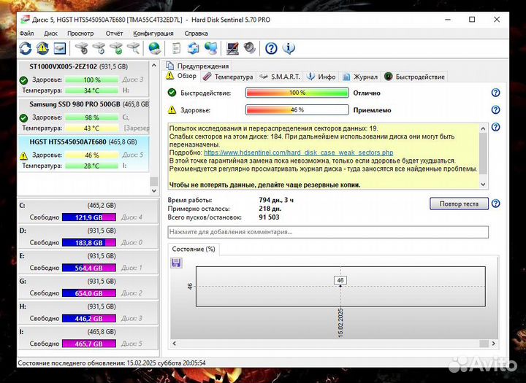Open the Справка menu
Image resolution: width=526 pixels, height=383 pixels.
pos(197,34)
